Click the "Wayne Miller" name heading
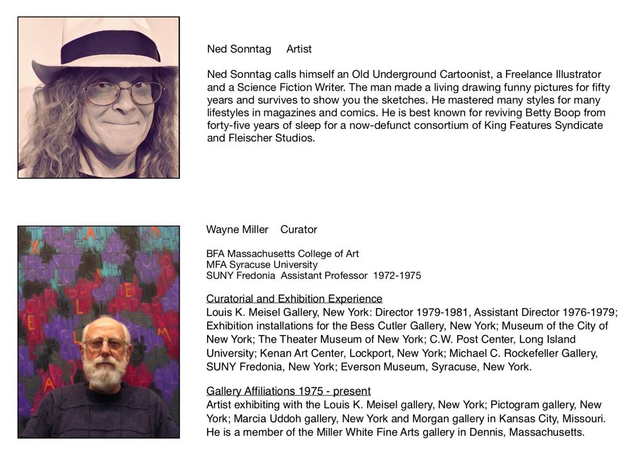Image resolution: width=630 pixels, height=464 pixels. click(x=237, y=229)
